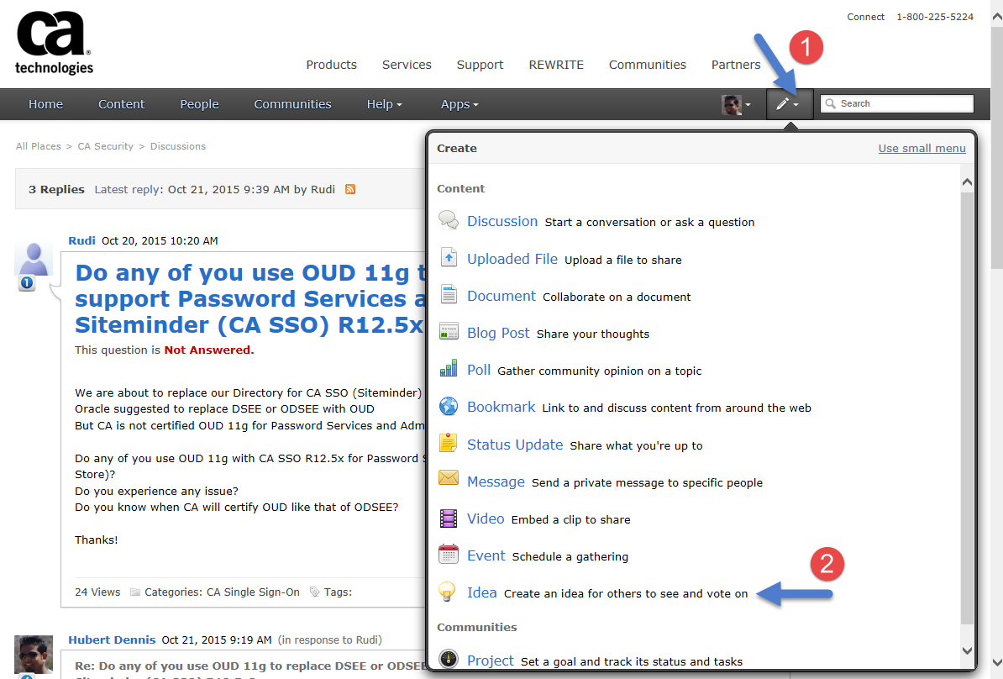Click the RSS feed icon beside Rudi

[350, 189]
